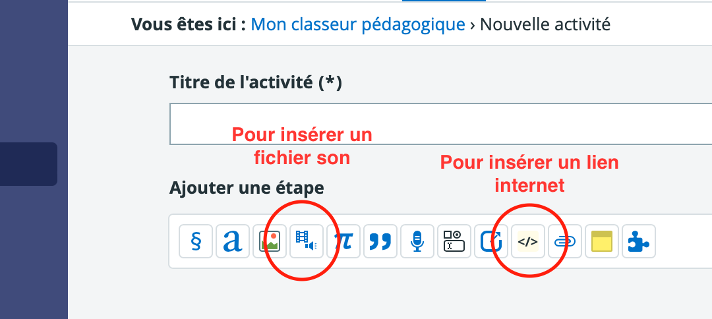Image resolution: width=712 pixels, height=319 pixels.
Task: Click the Titre de l'activité label
Action: click(x=255, y=82)
